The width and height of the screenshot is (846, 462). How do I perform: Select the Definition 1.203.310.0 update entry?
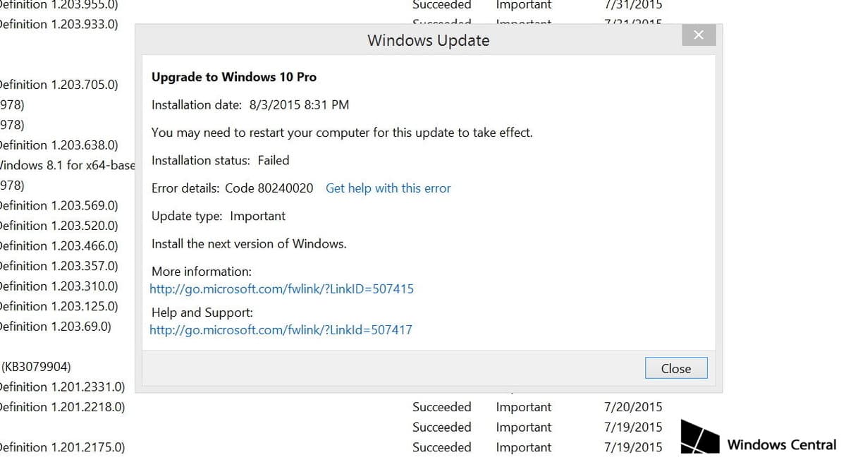[x=59, y=286]
